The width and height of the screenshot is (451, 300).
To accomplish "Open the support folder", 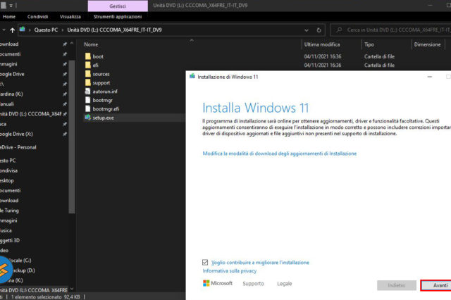I will pos(101,82).
